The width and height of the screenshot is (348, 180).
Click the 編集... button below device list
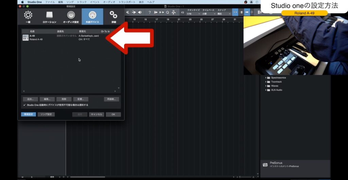47,99
